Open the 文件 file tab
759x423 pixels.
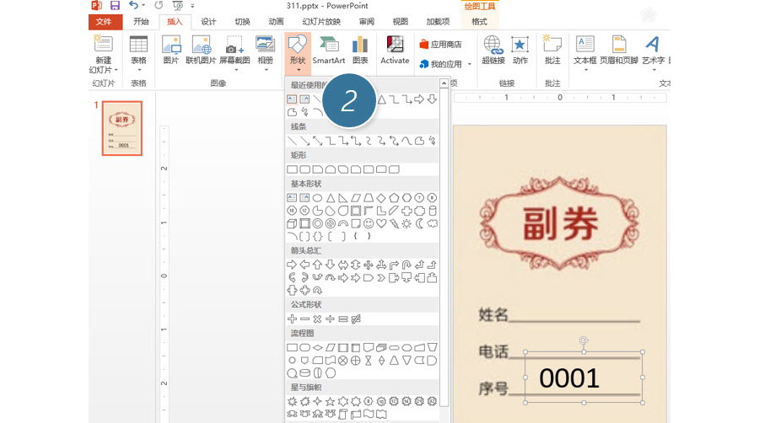tap(104, 22)
